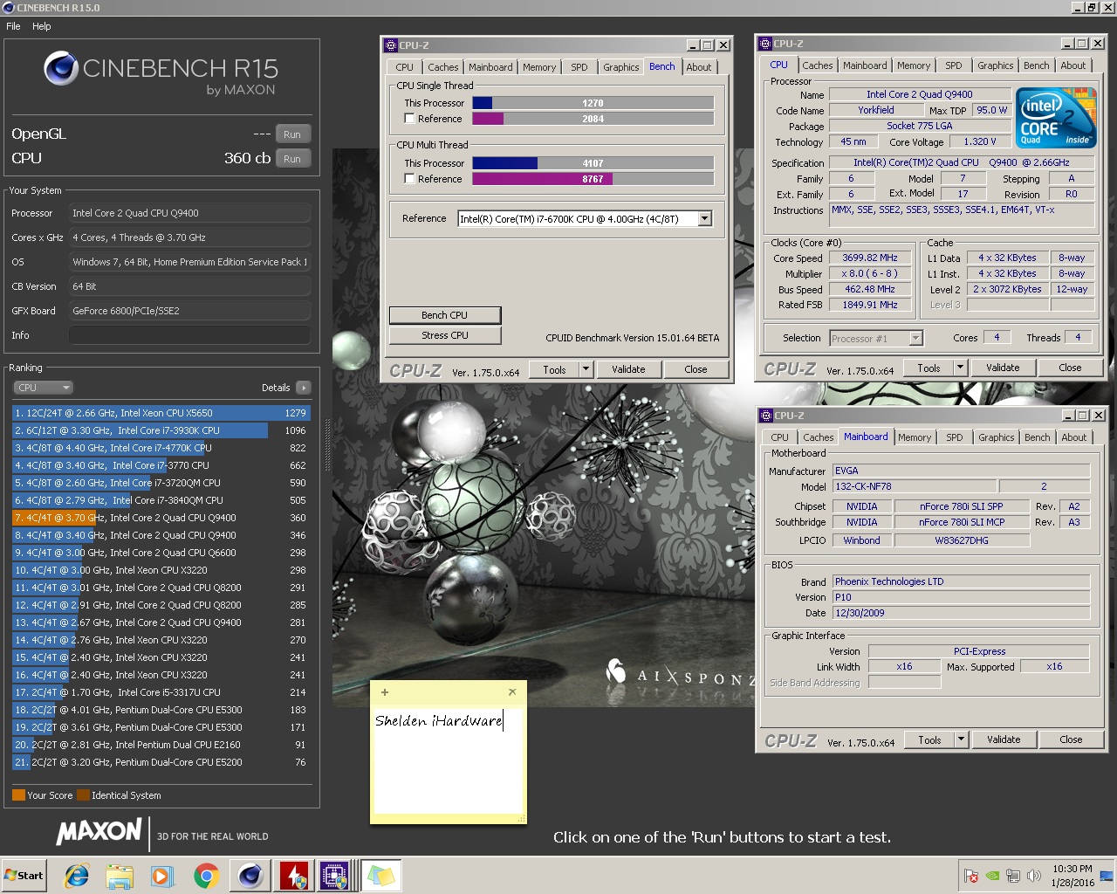Open the Ranking CPU dropdown in Cinebench
This screenshot has width=1117, height=894.
pyautogui.click(x=43, y=388)
